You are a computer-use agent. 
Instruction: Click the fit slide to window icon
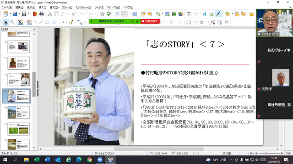click(x=251, y=153)
